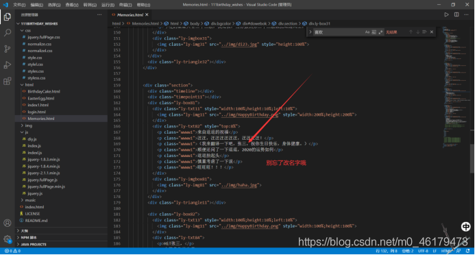
Task: Open the Terminal (终端) menu
Action: 125,5
